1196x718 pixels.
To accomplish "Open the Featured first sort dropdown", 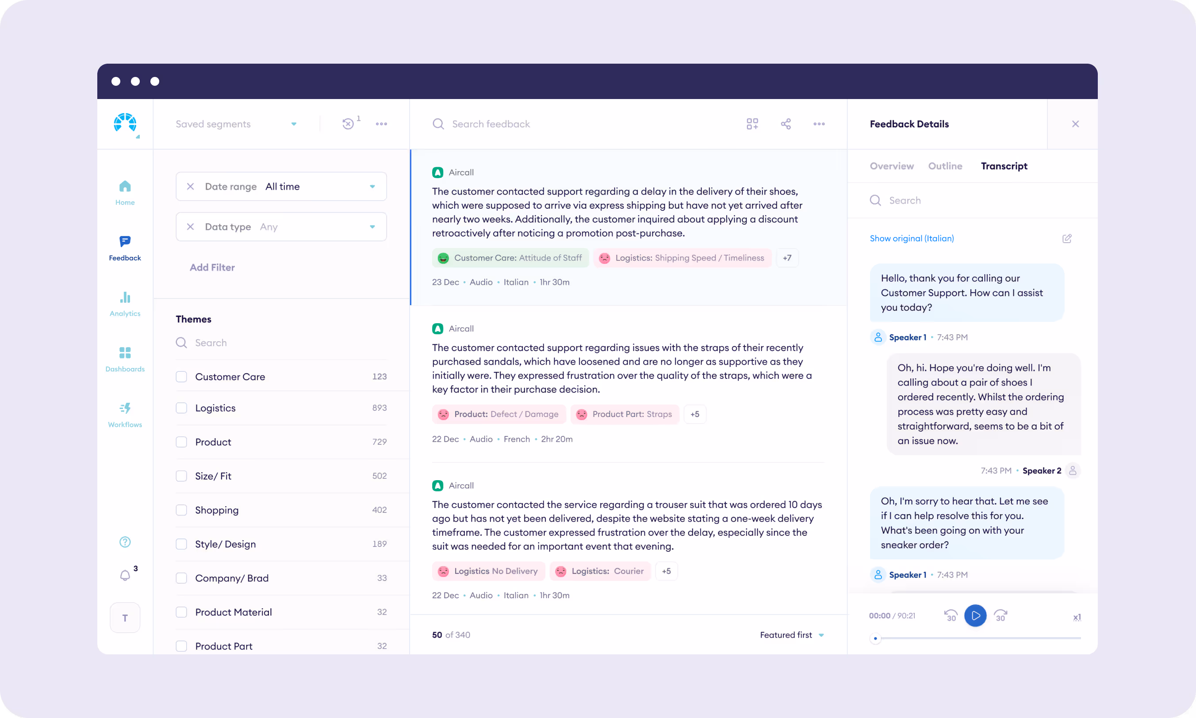I will 792,635.
